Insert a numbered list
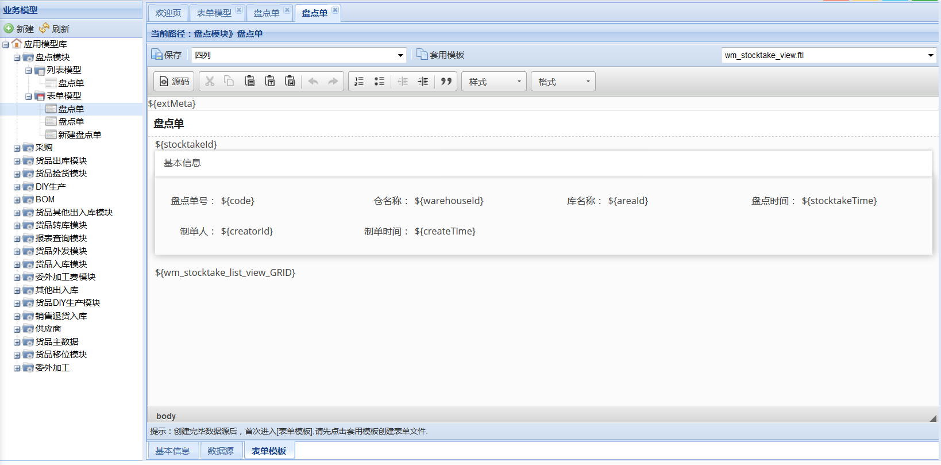The height and width of the screenshot is (465, 941). click(x=359, y=82)
